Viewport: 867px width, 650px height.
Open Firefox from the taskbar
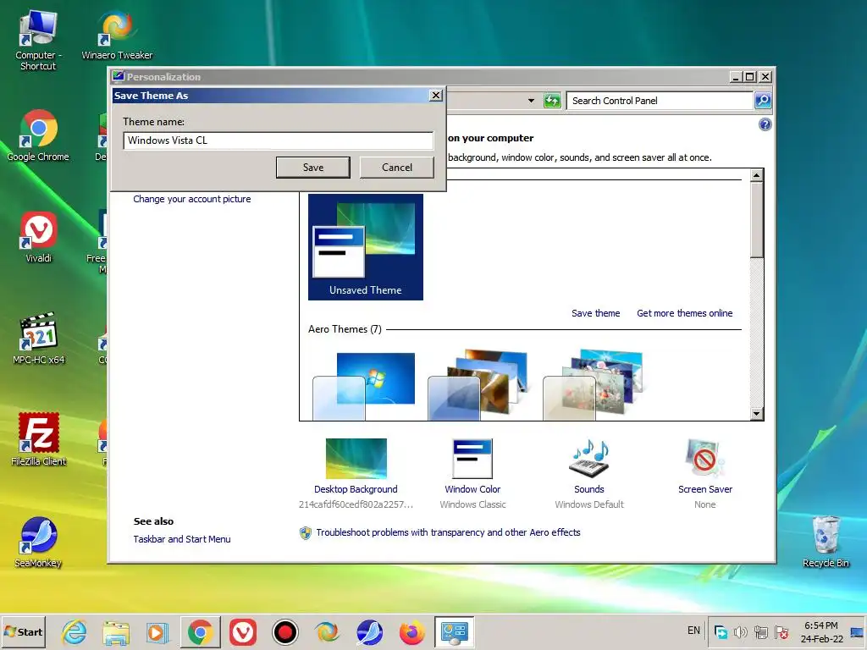412,632
